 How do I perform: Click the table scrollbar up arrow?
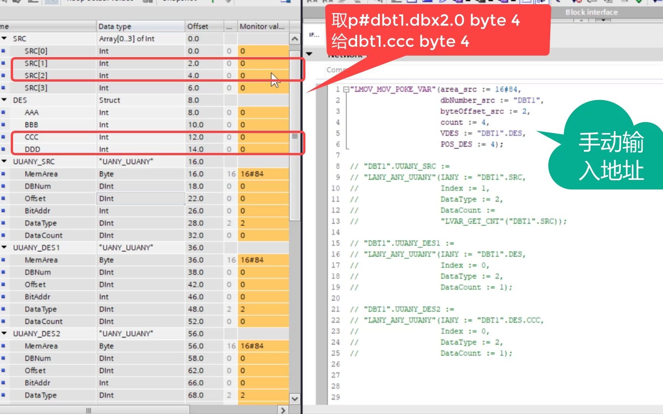coord(294,39)
